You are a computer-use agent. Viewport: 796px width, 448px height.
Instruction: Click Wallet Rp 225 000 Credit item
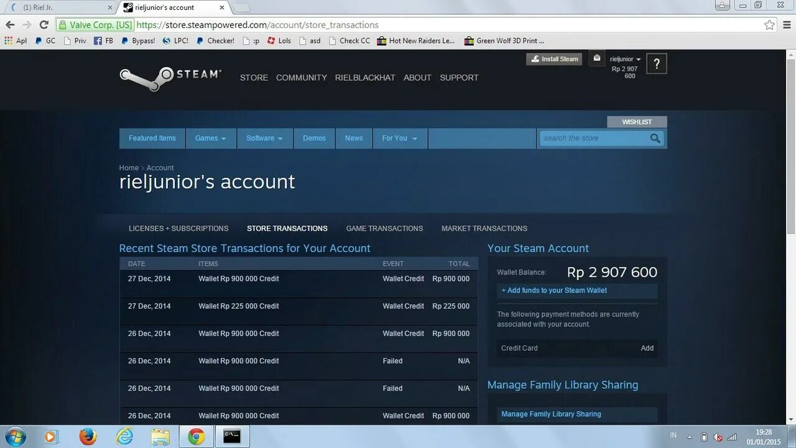point(239,306)
